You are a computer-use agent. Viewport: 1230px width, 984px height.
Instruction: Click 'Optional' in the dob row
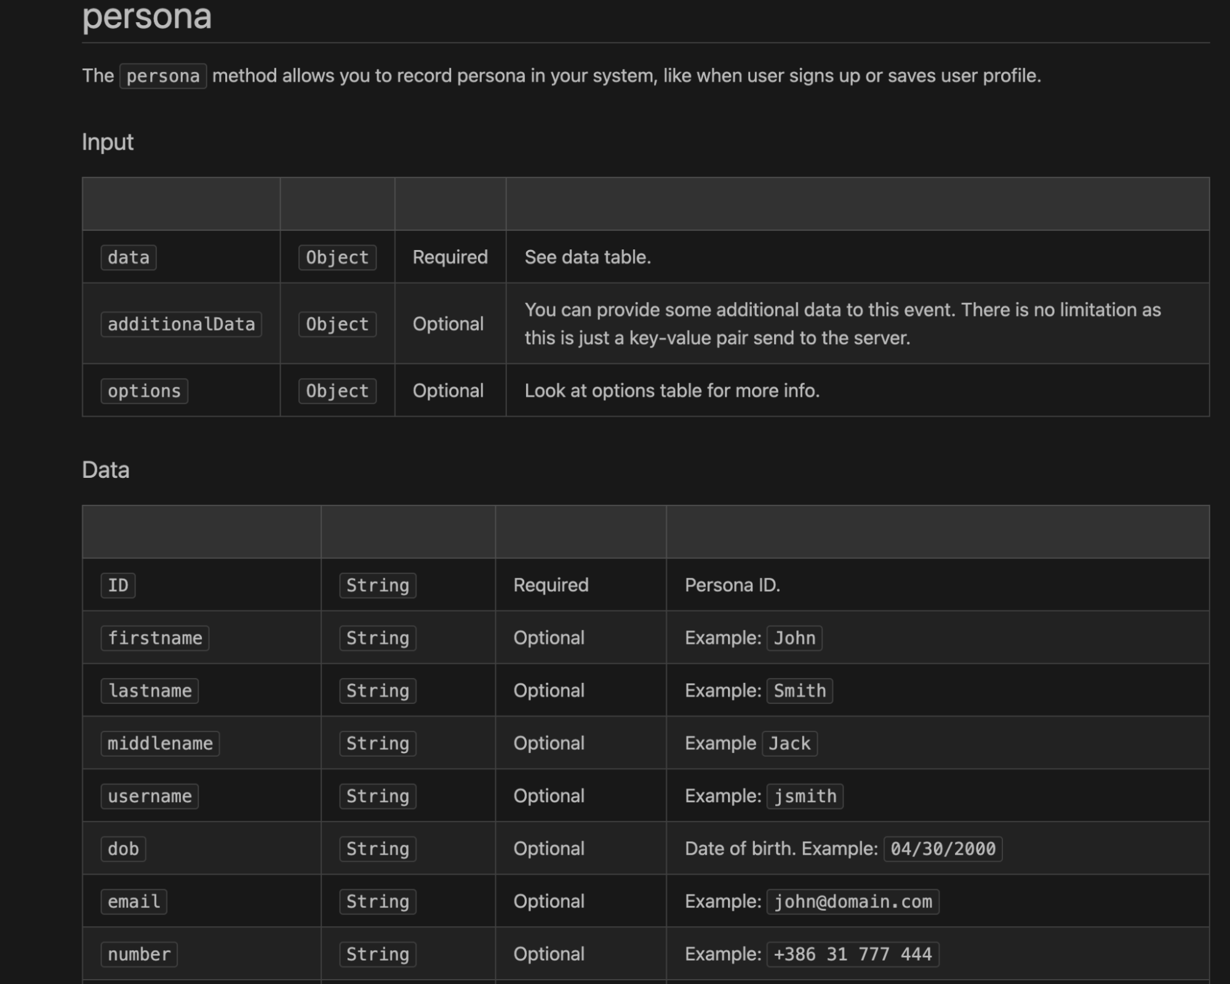click(549, 849)
